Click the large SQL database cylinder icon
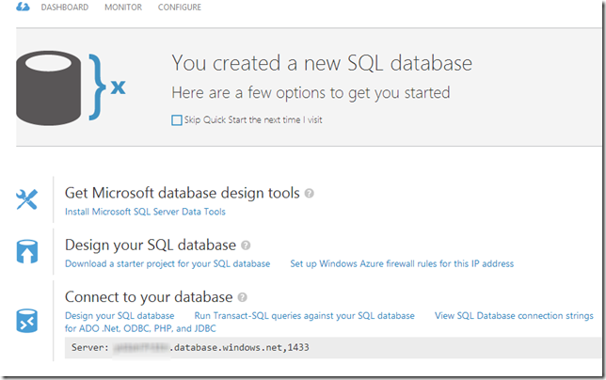The width and height of the screenshot is (606, 380). [x=49, y=88]
